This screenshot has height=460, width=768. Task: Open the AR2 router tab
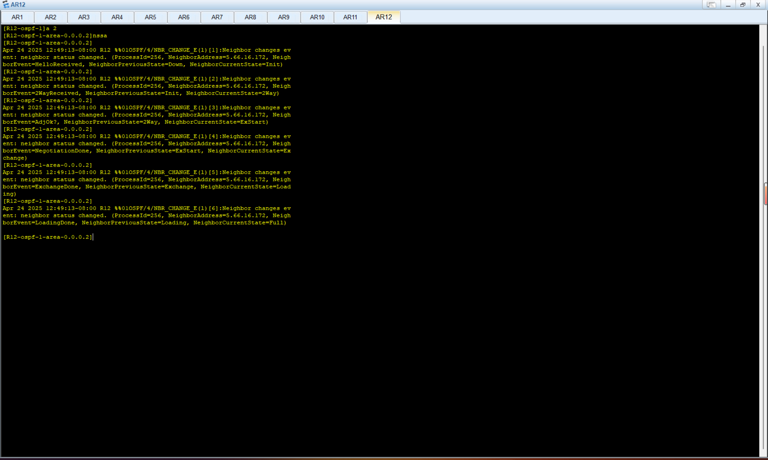pos(51,17)
